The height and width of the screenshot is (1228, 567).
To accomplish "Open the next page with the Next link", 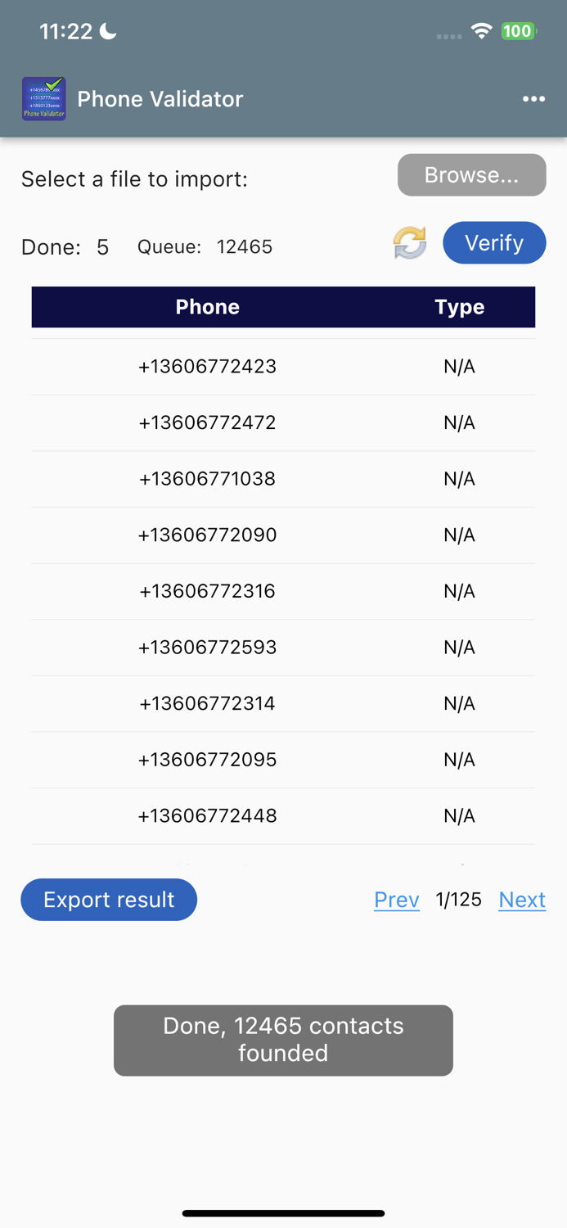I will coord(522,899).
